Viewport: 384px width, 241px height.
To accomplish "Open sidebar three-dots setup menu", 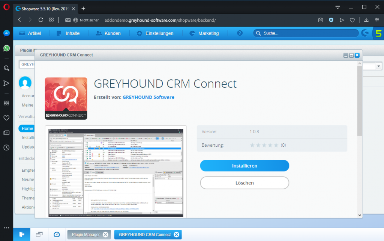I will tap(7, 228).
